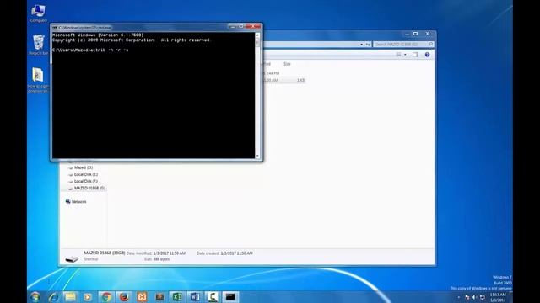The height and width of the screenshot is (303, 540).
Task: Click the command prompt scrollbar up arrow
Action: point(257,35)
